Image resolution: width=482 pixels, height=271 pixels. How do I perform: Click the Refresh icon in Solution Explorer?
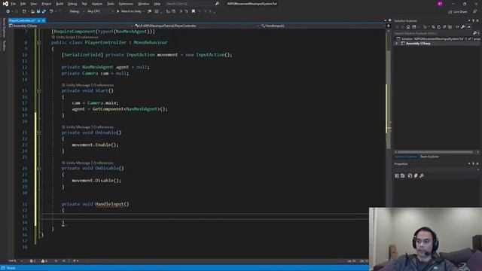pos(438,27)
